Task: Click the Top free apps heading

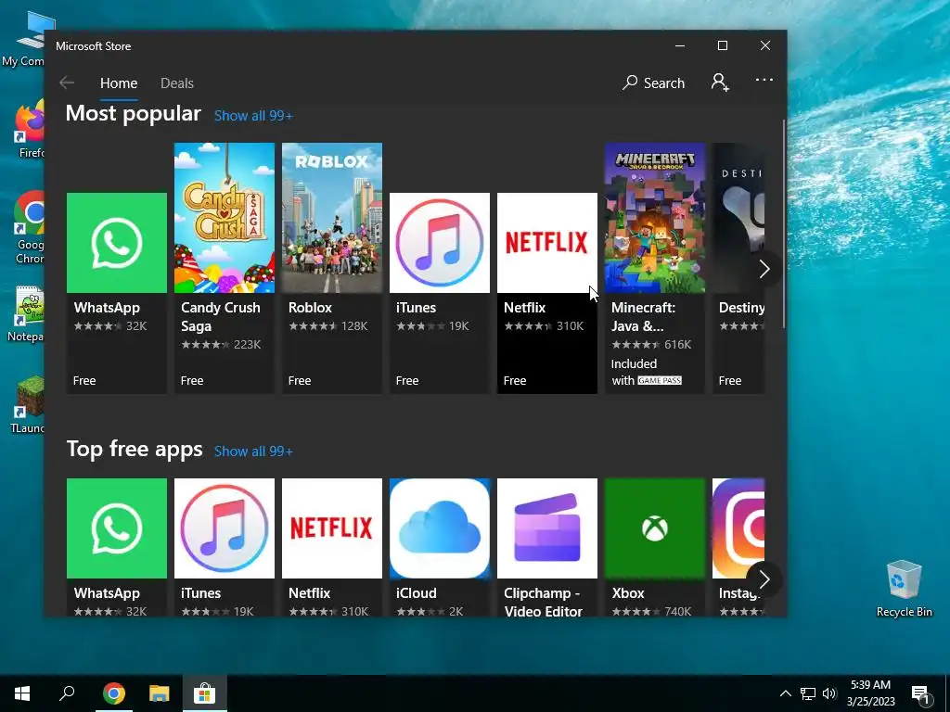Action: point(135,450)
